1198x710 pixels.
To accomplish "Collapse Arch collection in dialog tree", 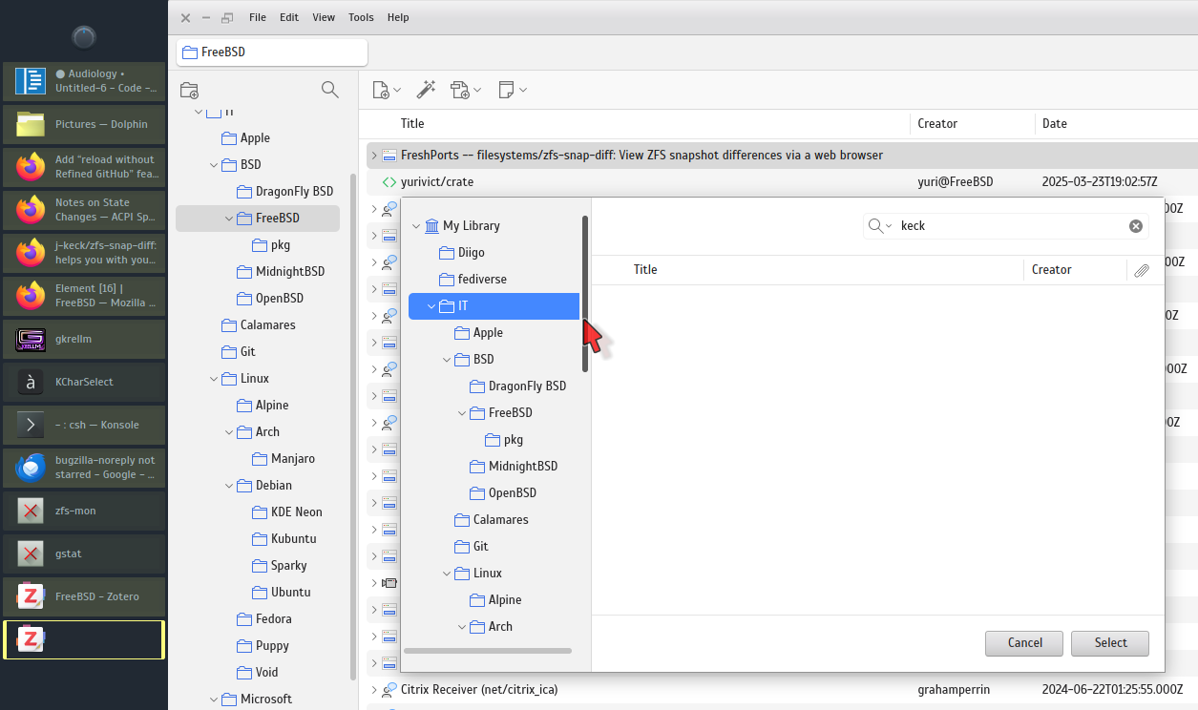I will [x=462, y=627].
